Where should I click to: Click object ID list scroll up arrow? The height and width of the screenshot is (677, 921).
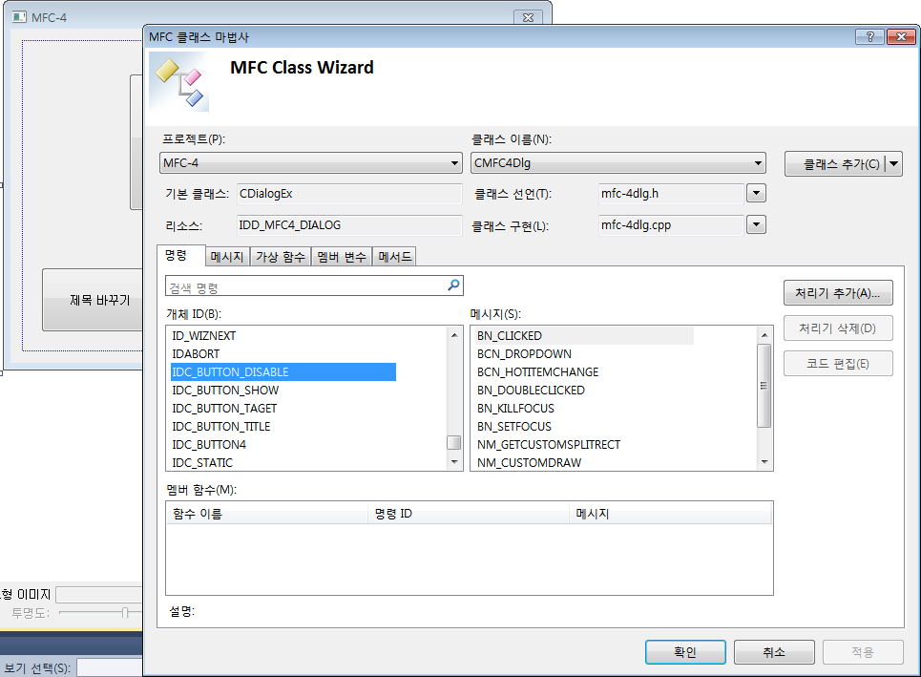click(x=454, y=335)
